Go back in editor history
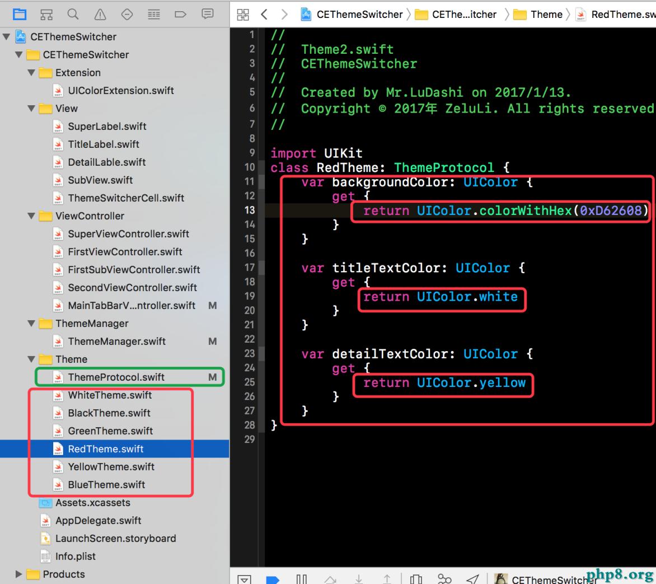656x584 pixels. pyautogui.click(x=264, y=15)
